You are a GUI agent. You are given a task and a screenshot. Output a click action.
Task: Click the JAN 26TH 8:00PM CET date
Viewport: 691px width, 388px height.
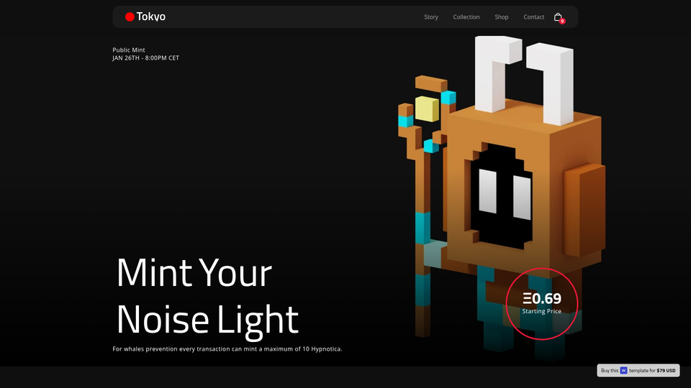click(146, 58)
